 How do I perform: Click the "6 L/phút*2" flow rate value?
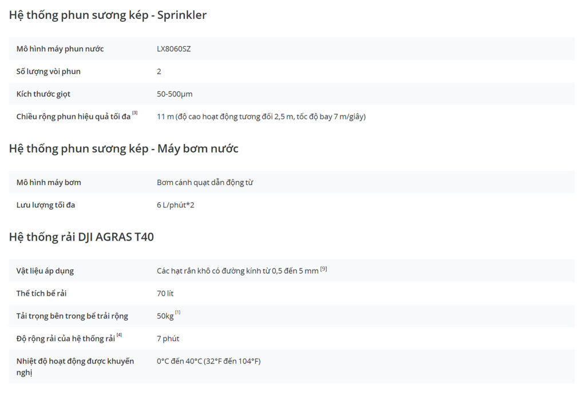click(176, 204)
